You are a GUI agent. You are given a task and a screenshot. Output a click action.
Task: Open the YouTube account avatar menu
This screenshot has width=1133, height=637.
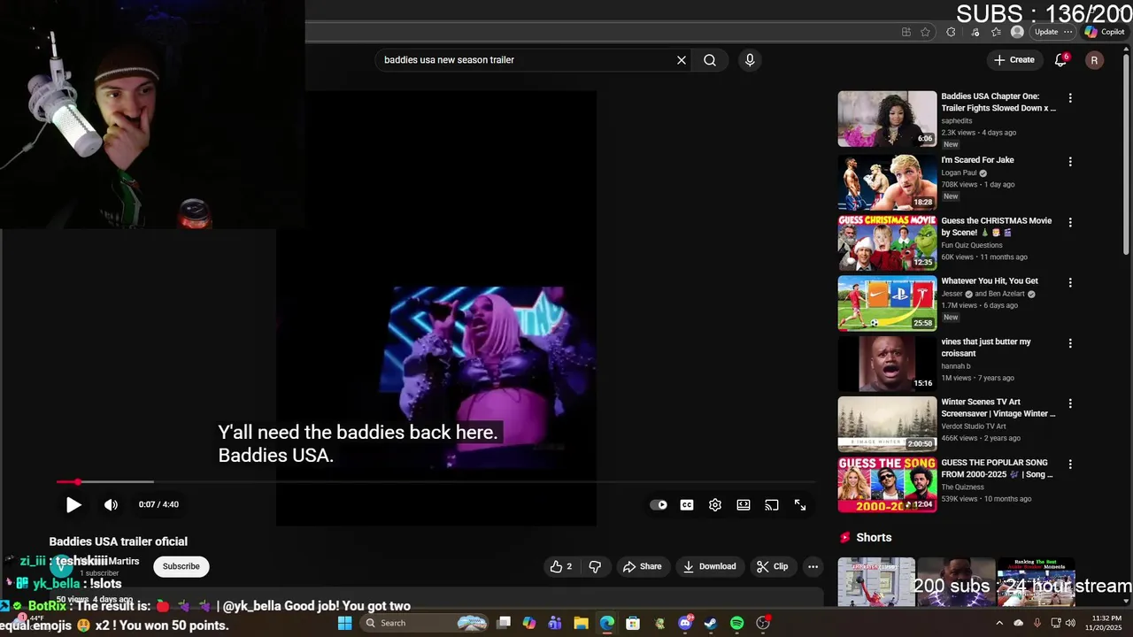pyautogui.click(x=1095, y=60)
